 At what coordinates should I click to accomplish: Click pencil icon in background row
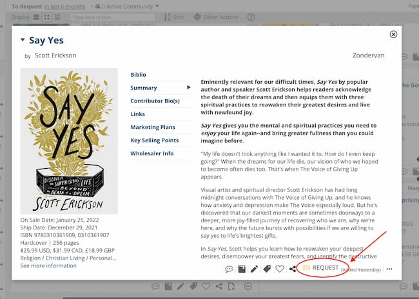pyautogui.click(x=180, y=287)
